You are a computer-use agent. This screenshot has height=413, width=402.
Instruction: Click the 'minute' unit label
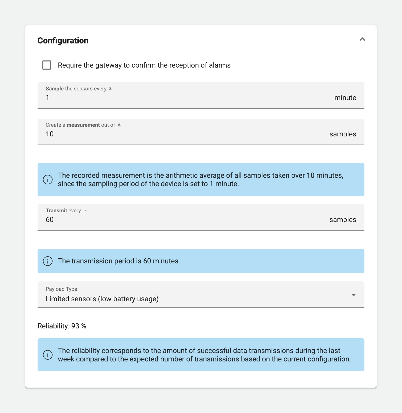click(x=345, y=98)
